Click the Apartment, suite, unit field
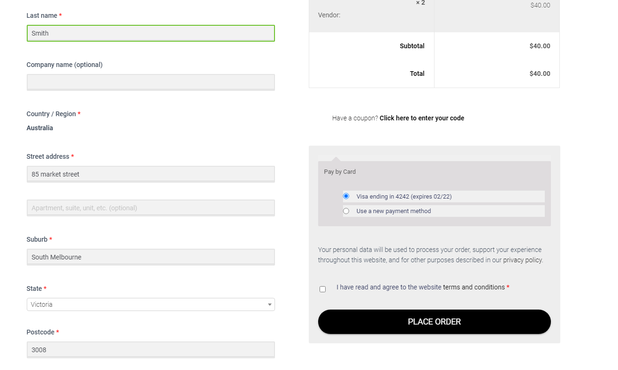Screen dimensions: 618x370 pos(151,208)
